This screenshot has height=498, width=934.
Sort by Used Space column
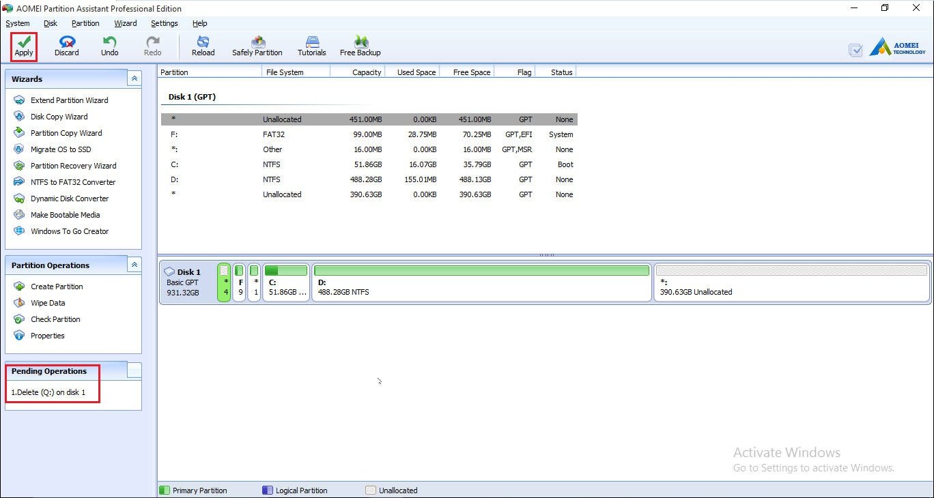pyautogui.click(x=412, y=72)
